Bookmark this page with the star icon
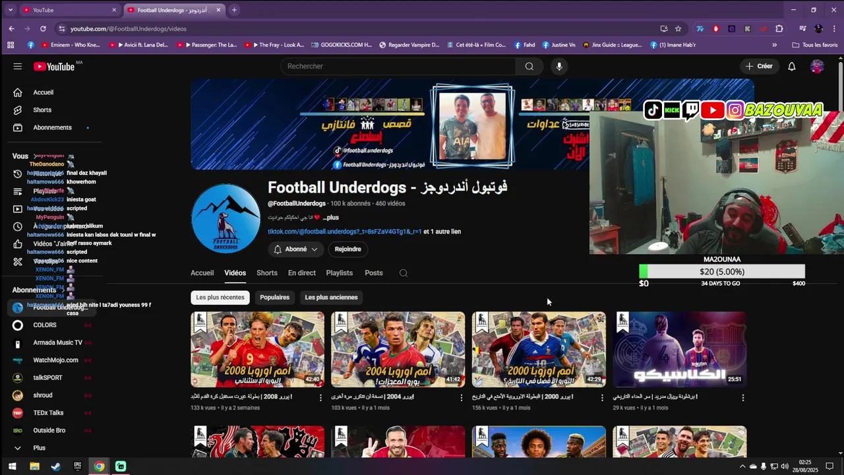 678,28
